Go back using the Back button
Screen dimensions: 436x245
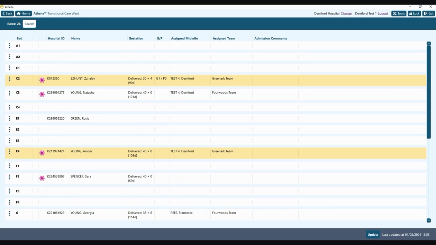(x=7, y=13)
